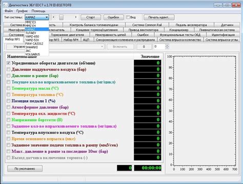243x184 pixels.
Task: Toggle the Вид checkbox
Action: 128,17
